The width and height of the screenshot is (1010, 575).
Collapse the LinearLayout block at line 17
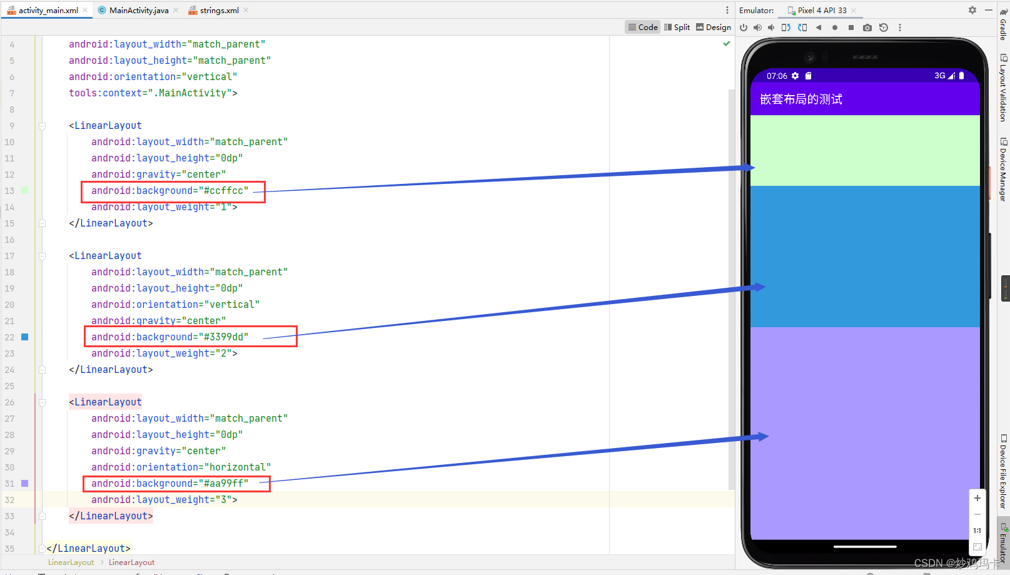(x=43, y=256)
